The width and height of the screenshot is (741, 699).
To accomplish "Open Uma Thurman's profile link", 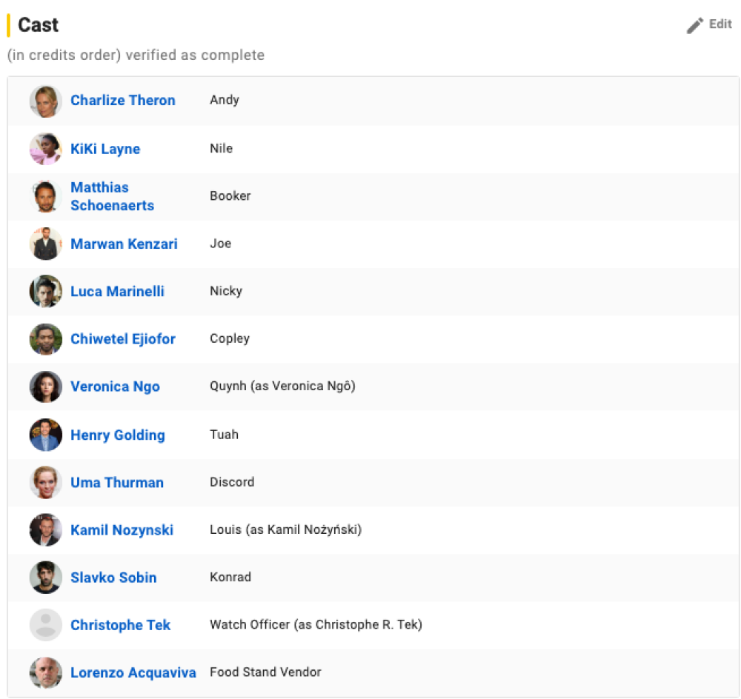I will coord(117,482).
